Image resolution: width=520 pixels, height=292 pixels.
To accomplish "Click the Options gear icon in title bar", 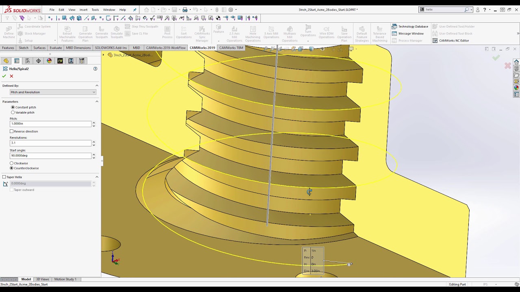I will (231, 10).
